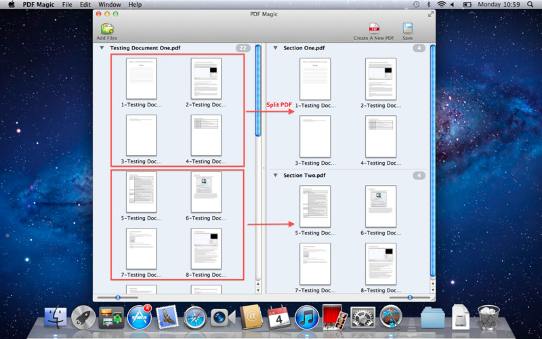542x339 pixels.
Task: Select page 8 thumbnail in Testing Document One
Action: click(x=206, y=249)
